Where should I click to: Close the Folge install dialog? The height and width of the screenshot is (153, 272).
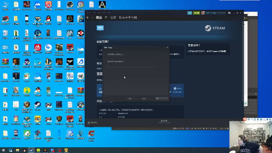coord(167,47)
